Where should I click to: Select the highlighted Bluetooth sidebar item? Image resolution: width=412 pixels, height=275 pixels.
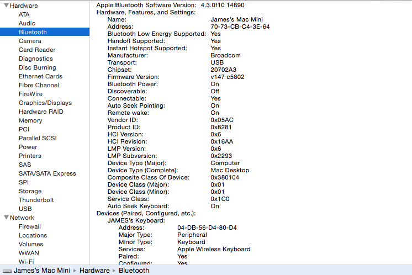point(45,32)
